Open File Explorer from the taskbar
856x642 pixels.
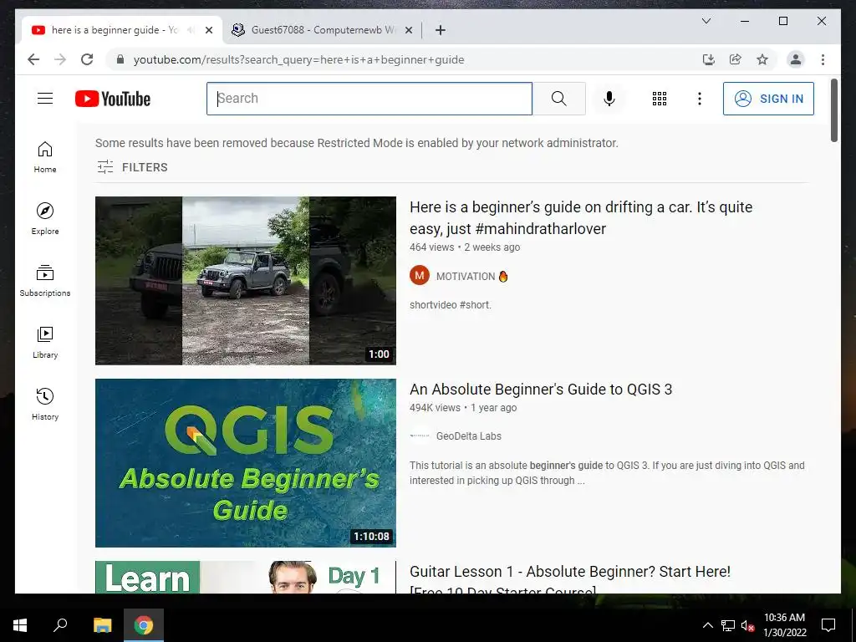click(102, 625)
